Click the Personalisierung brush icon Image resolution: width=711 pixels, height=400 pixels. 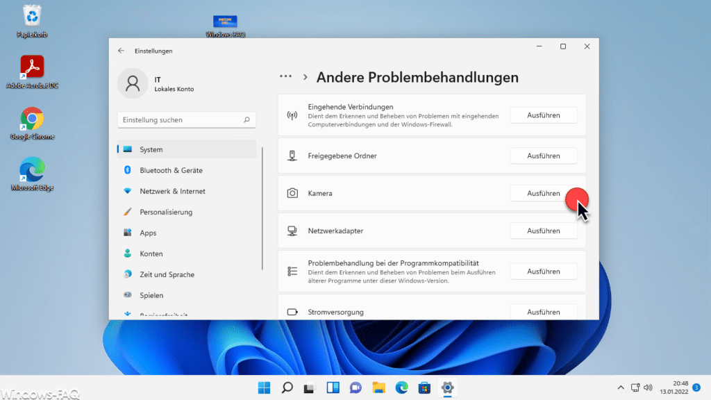128,212
